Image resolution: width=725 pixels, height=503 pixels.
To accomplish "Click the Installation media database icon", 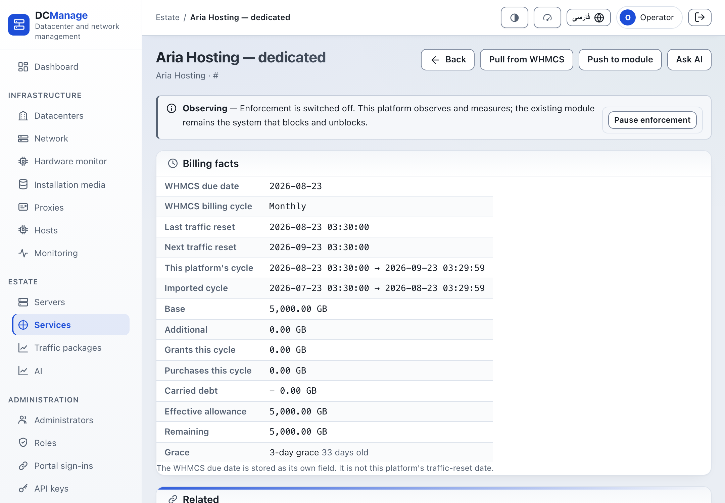I will click(x=23, y=184).
